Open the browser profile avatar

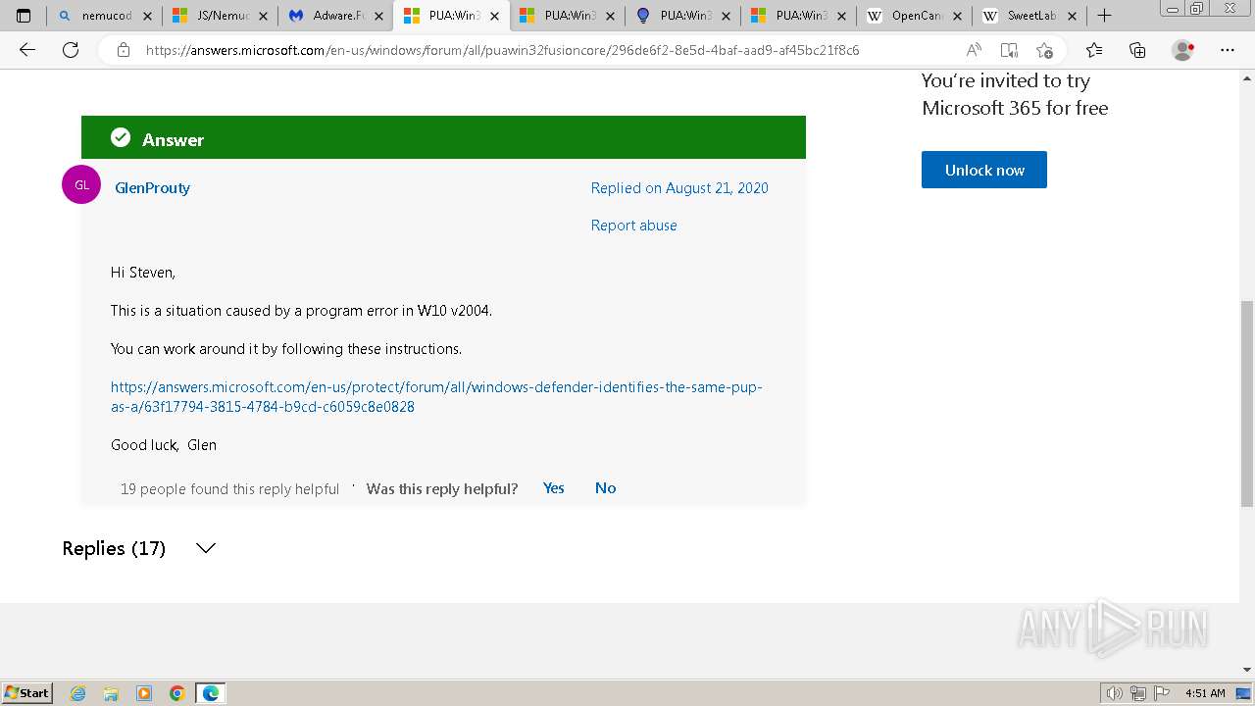pyautogui.click(x=1183, y=50)
